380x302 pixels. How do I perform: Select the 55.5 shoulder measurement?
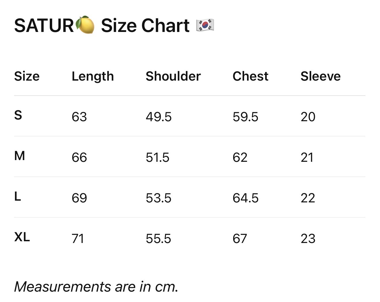click(158, 239)
